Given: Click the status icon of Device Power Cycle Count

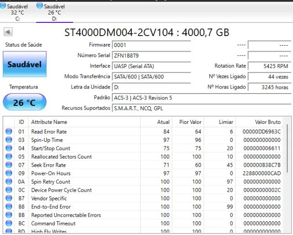Looking at the screenshot, I should 9,190.
